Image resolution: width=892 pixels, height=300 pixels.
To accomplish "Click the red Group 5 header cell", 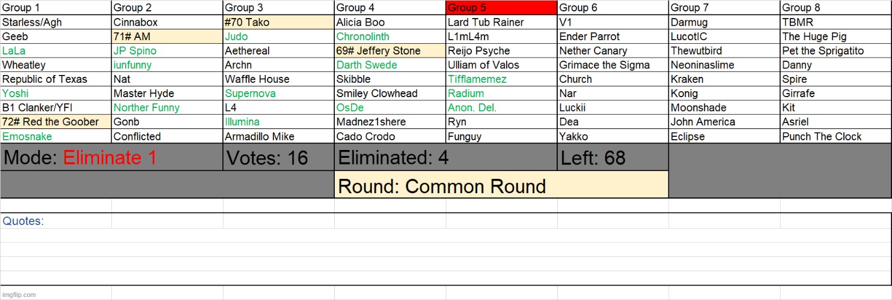I will (x=501, y=8).
